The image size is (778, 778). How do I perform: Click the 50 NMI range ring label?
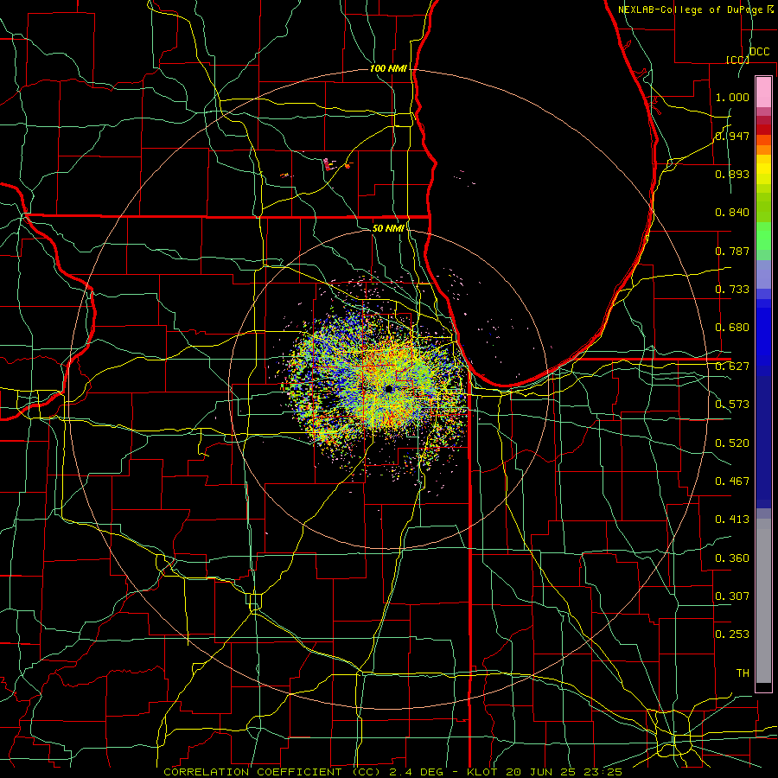[x=388, y=228]
